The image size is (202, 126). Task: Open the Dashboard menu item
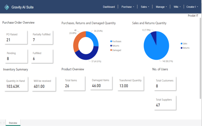click(x=109, y=7)
